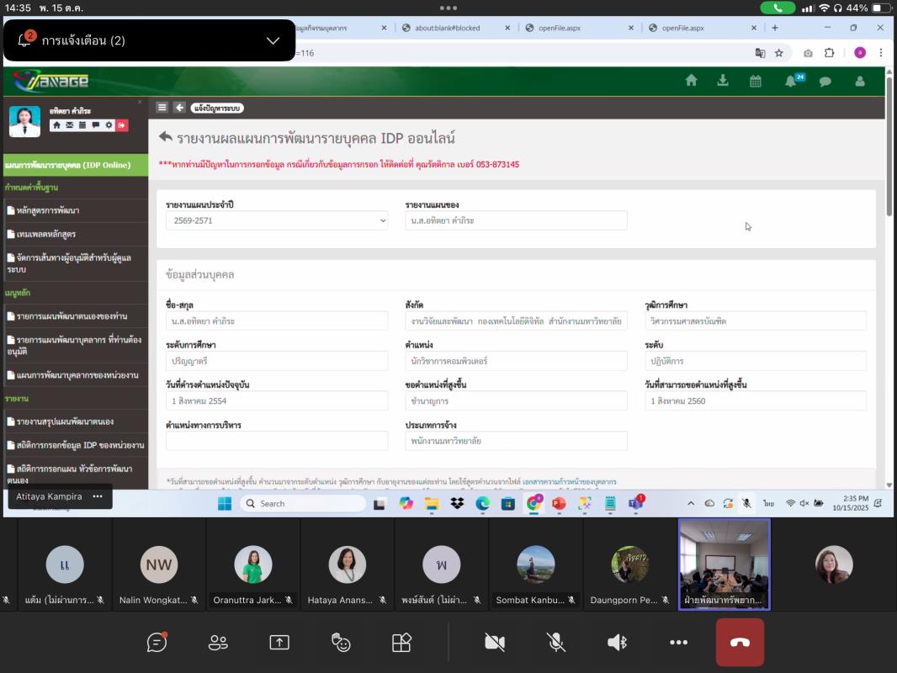Screen dimensions: 897x673
Task: Switch to the about:blank#blocked browser tab
Action: pyautogui.click(x=453, y=28)
